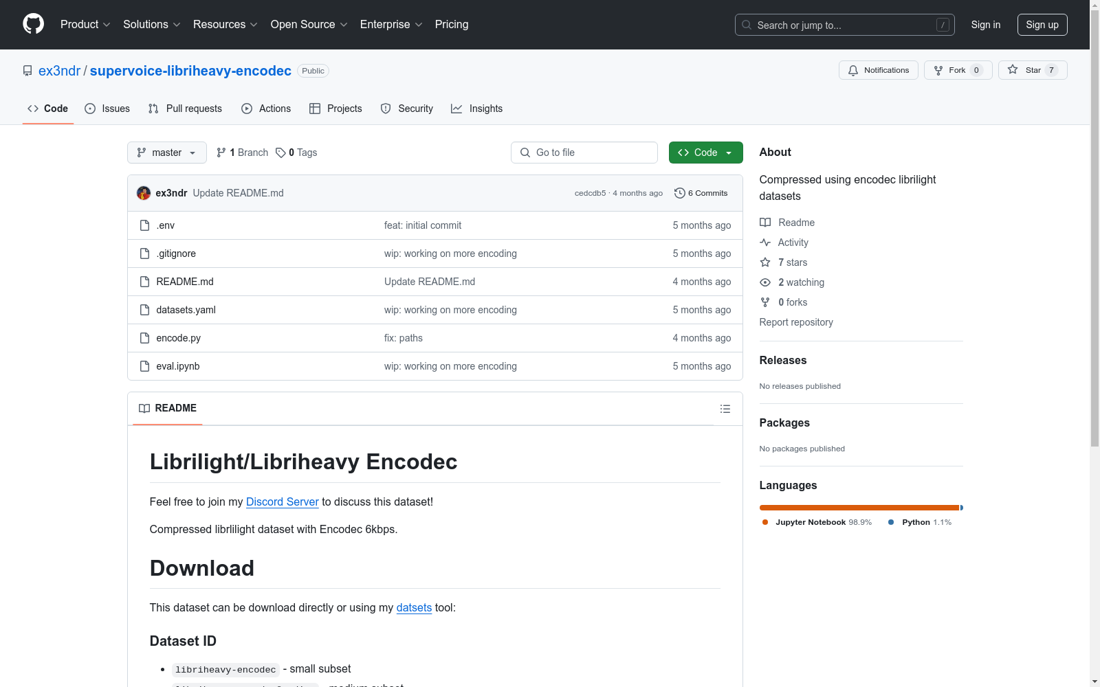Switch to the Issues tab
This screenshot has height=687, width=1100.
tap(107, 109)
